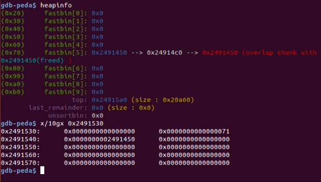Click the cursor at the last prompt
The image size is (321, 182).
(42, 170)
